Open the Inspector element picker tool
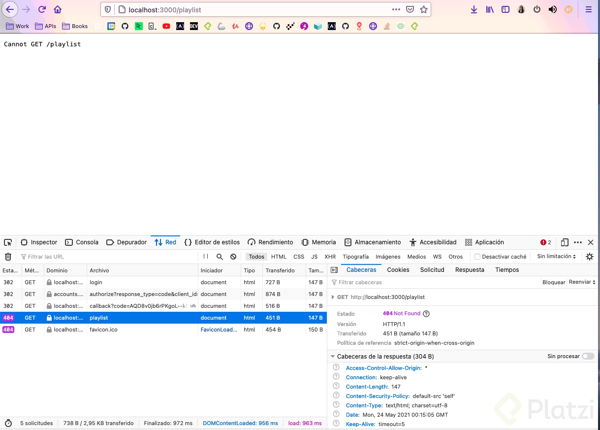This screenshot has width=600, height=430. point(7,242)
